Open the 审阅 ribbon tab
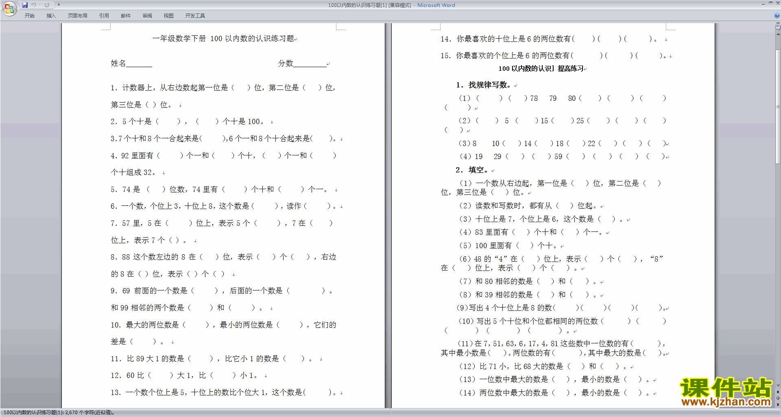 (147, 16)
